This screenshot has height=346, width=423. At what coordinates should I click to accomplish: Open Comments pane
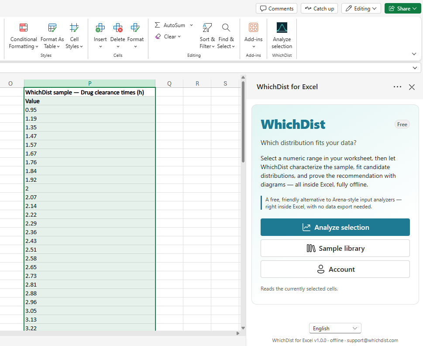pyautogui.click(x=276, y=8)
